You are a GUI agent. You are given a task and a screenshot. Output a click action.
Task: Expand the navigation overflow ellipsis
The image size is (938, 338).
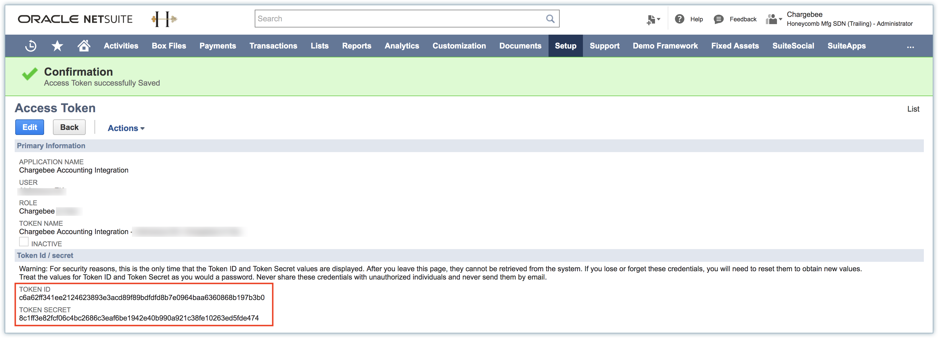click(x=910, y=46)
